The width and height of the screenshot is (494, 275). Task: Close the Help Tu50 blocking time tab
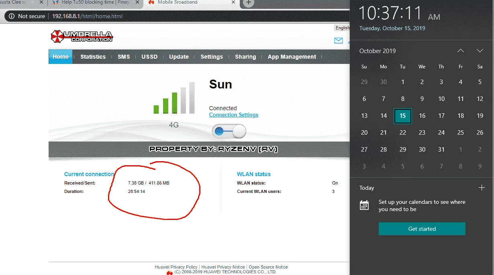(138, 2)
